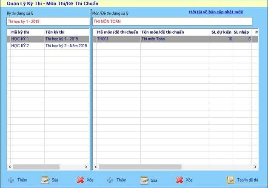Click the left scroll arrow of the subject table
The height and width of the screenshot is (188, 268).
pos(95,167)
